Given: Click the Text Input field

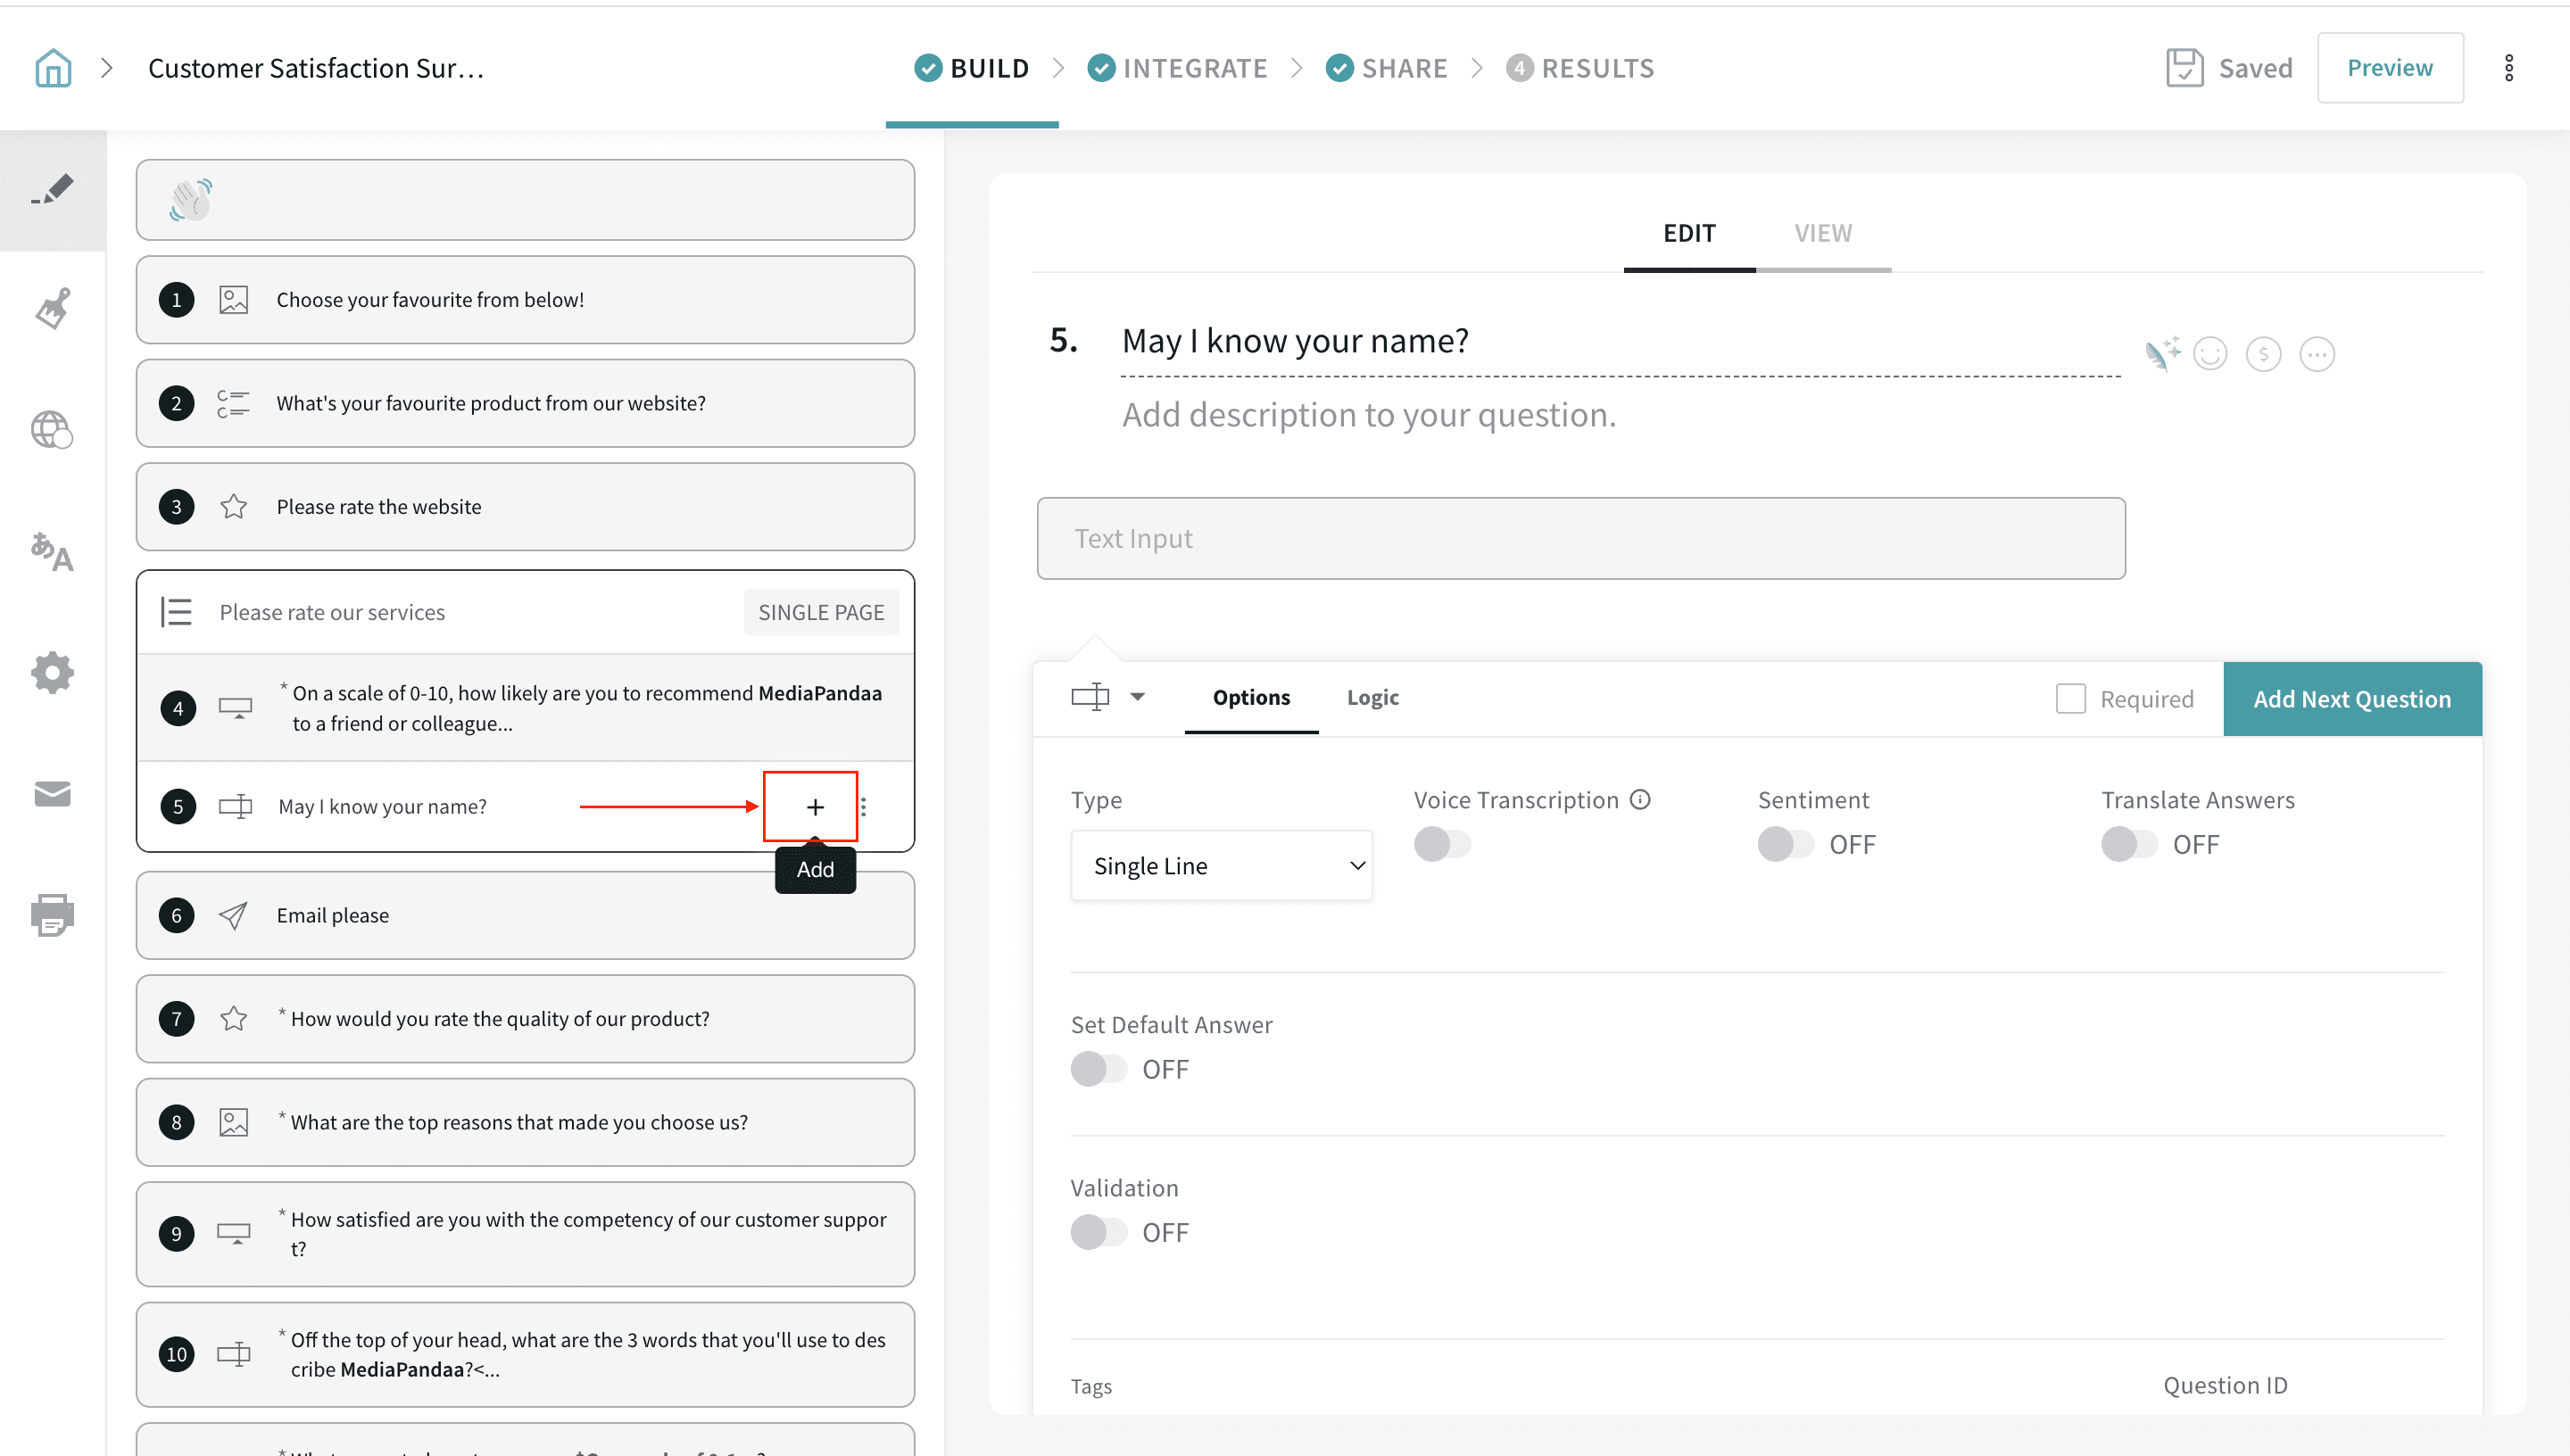Looking at the screenshot, I should pos(1580,538).
